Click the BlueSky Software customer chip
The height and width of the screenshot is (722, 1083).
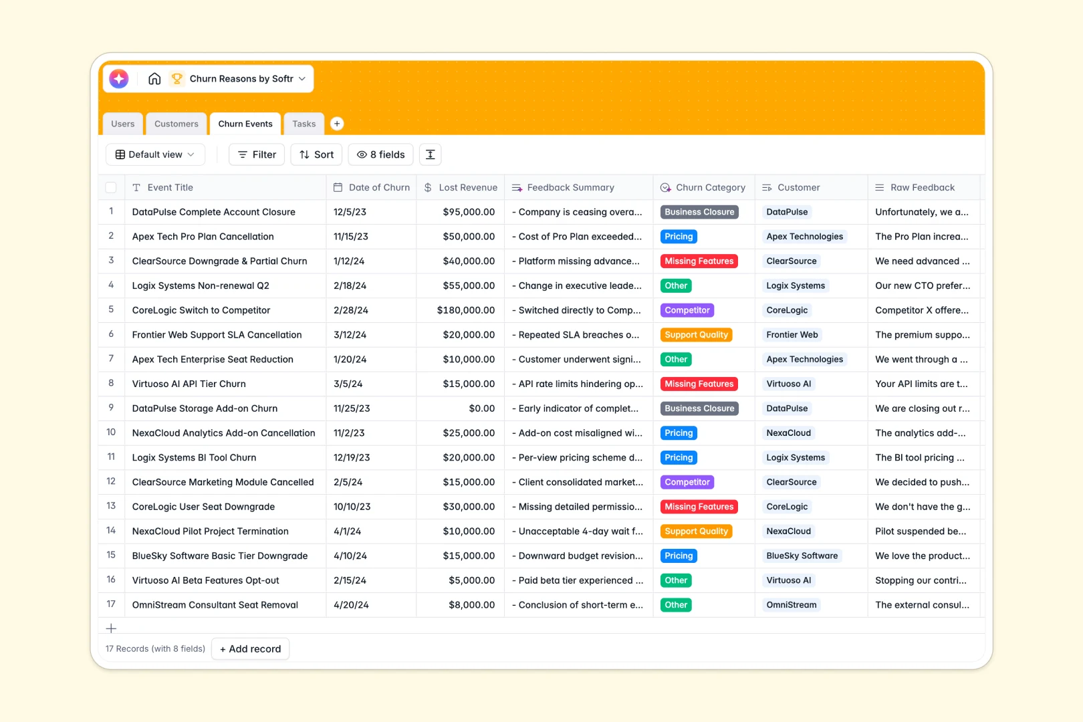(x=802, y=556)
